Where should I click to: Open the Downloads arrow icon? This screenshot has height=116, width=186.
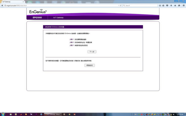[x=171, y=6]
